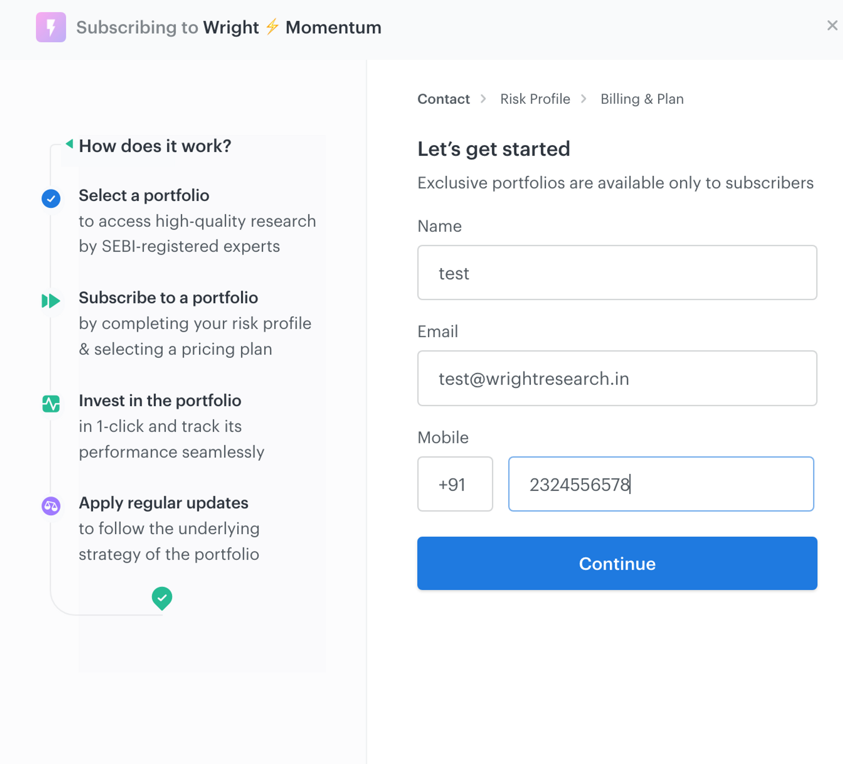The height and width of the screenshot is (764, 843).
Task: Click the green pulse icon beside Invest
Action: pos(51,404)
